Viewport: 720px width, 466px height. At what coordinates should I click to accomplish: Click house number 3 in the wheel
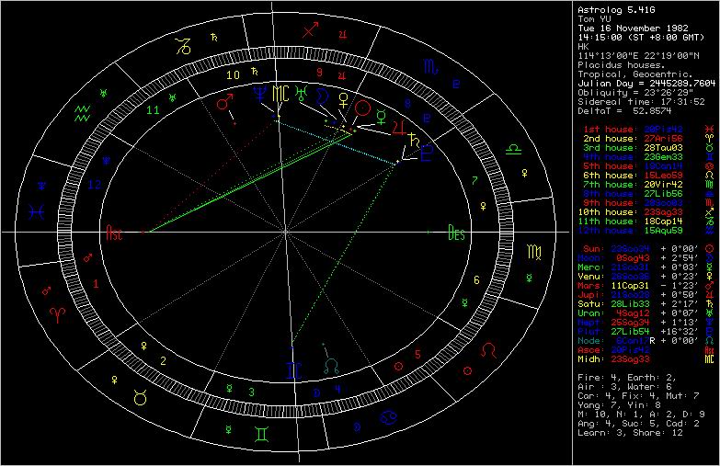(251, 392)
